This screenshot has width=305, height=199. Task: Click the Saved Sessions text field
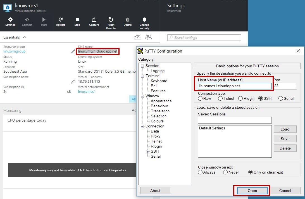click(235, 120)
